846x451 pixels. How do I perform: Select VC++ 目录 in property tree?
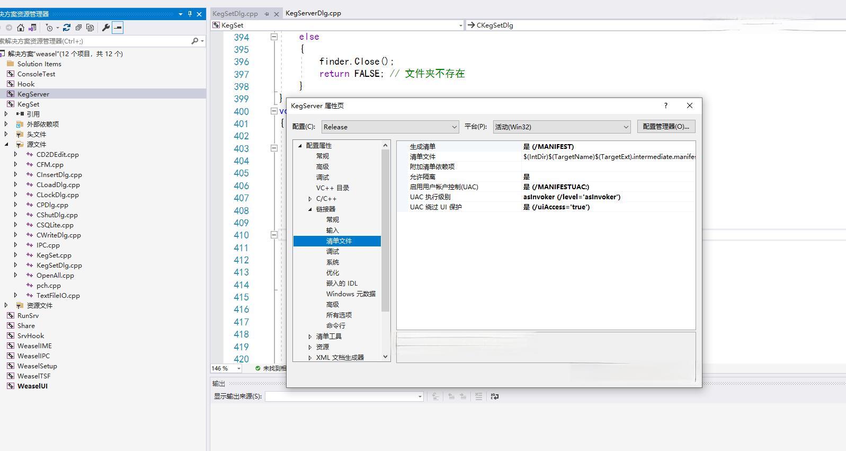(333, 188)
